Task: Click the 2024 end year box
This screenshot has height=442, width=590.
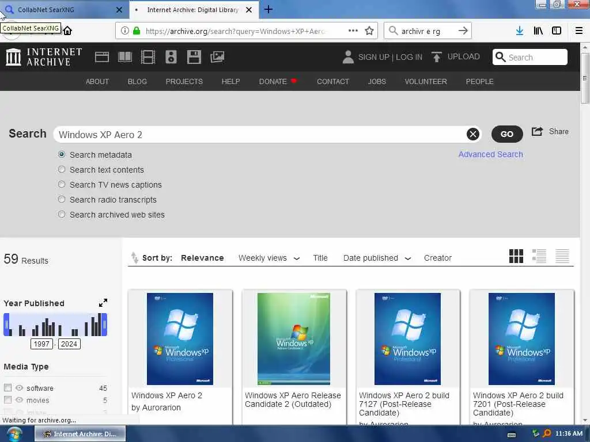Action: 69,344
